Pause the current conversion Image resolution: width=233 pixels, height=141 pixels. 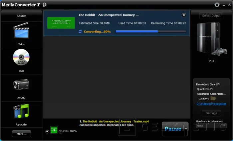[x=173, y=129]
